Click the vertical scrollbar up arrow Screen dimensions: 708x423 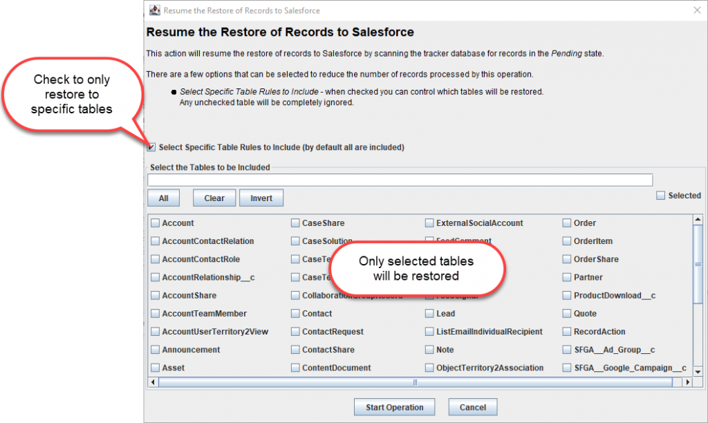[698, 219]
